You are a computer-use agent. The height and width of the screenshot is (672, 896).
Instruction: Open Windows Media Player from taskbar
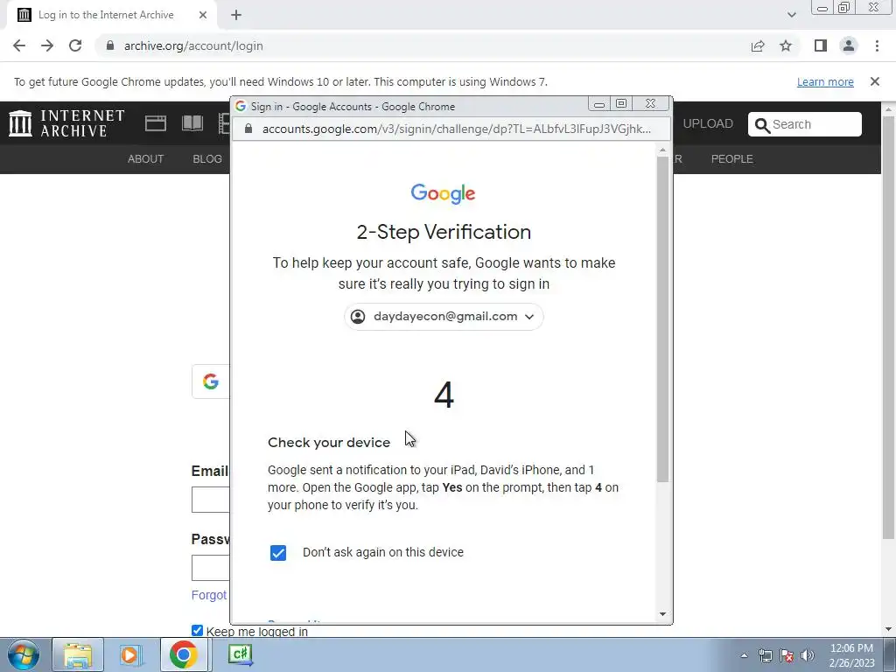tap(129, 654)
